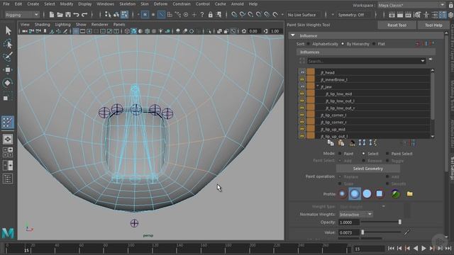Toggle lock icon for jt_lip_low_mid
Image resolution: width=454 pixels, height=255 pixels.
(302, 93)
